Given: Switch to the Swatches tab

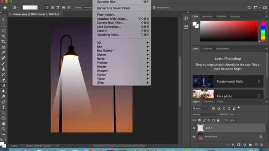Looking at the screenshot, I should coord(207,16).
